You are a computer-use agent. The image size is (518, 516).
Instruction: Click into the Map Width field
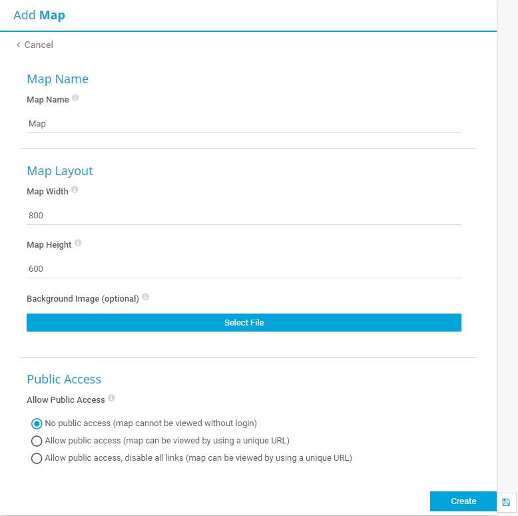tap(244, 216)
